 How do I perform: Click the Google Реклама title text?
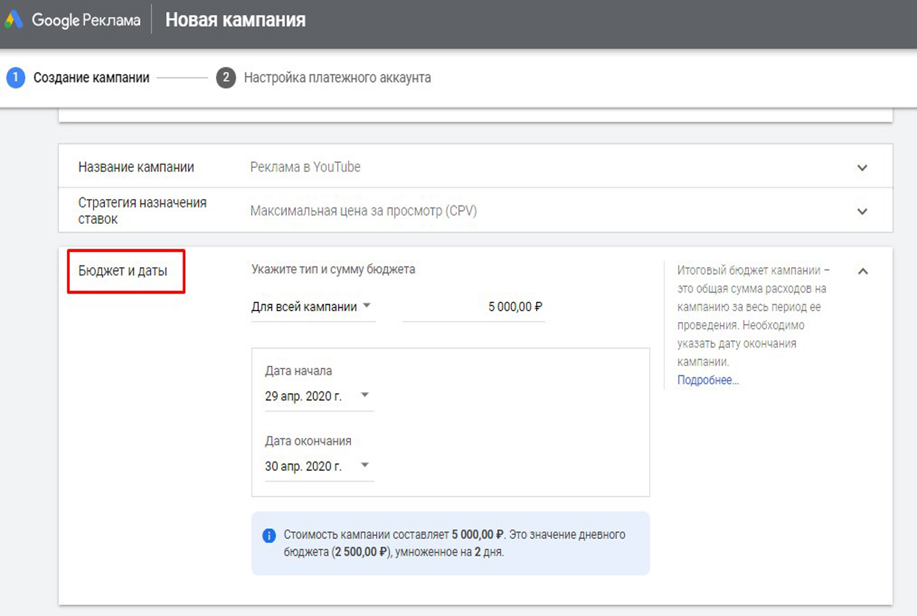pyautogui.click(x=86, y=20)
